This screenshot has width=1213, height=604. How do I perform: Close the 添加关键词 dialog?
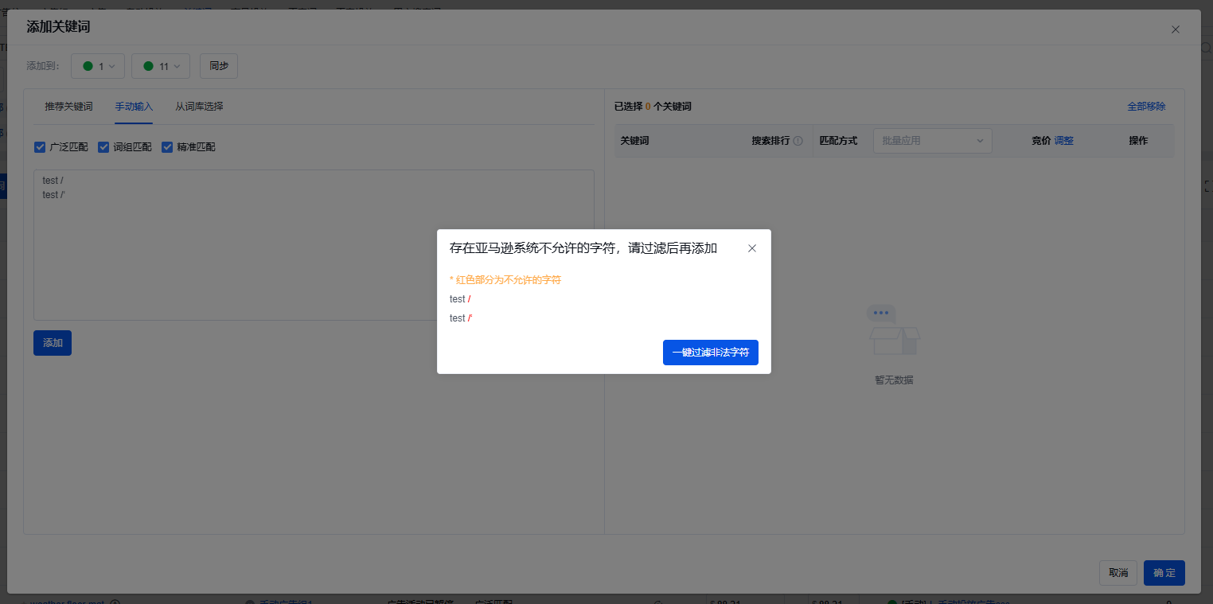tap(1176, 29)
